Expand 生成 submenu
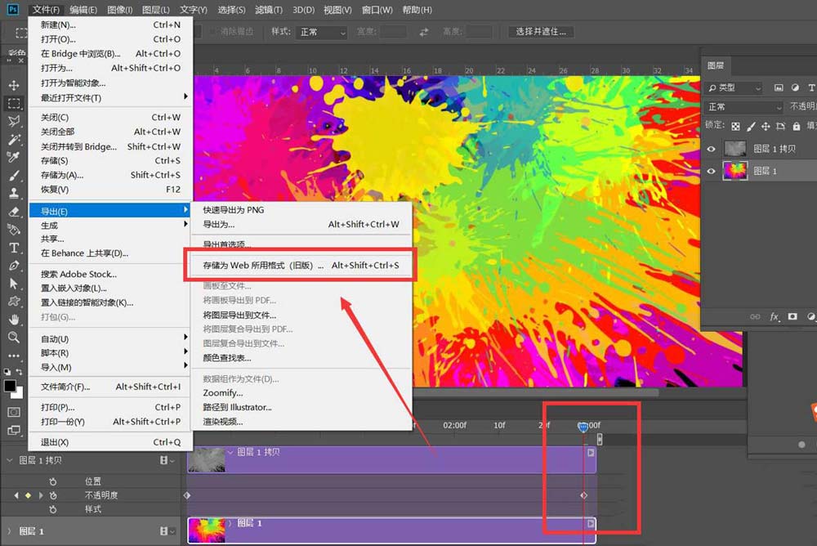This screenshot has width=817, height=546. 110,226
